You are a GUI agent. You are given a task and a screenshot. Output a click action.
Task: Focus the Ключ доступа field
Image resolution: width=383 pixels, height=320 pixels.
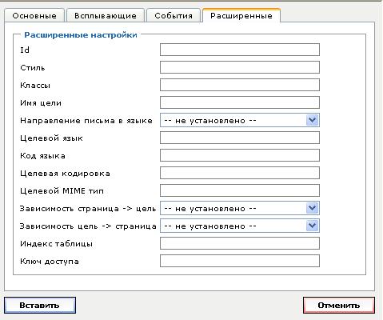pyautogui.click(x=240, y=261)
